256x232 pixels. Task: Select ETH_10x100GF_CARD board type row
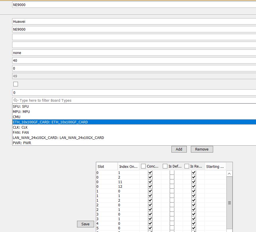(50, 122)
